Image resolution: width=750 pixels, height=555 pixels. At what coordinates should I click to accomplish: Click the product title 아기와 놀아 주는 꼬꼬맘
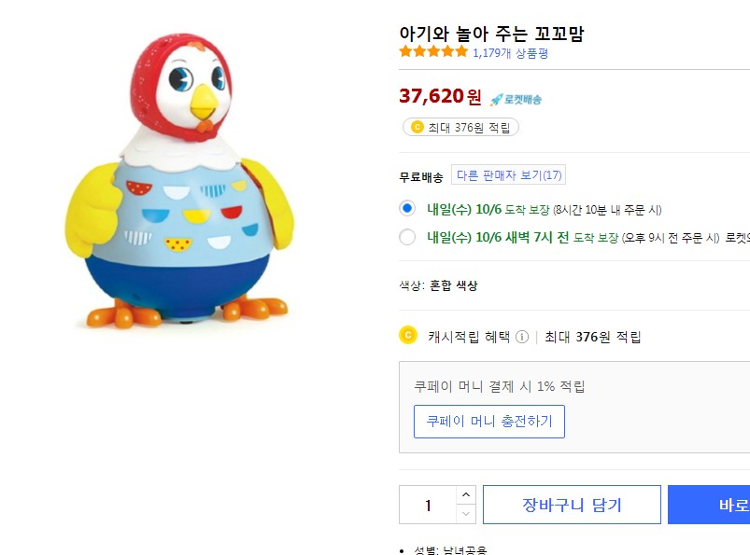[x=491, y=34]
